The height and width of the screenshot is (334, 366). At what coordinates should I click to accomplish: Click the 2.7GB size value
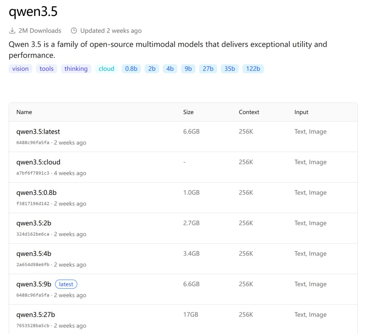point(191,223)
